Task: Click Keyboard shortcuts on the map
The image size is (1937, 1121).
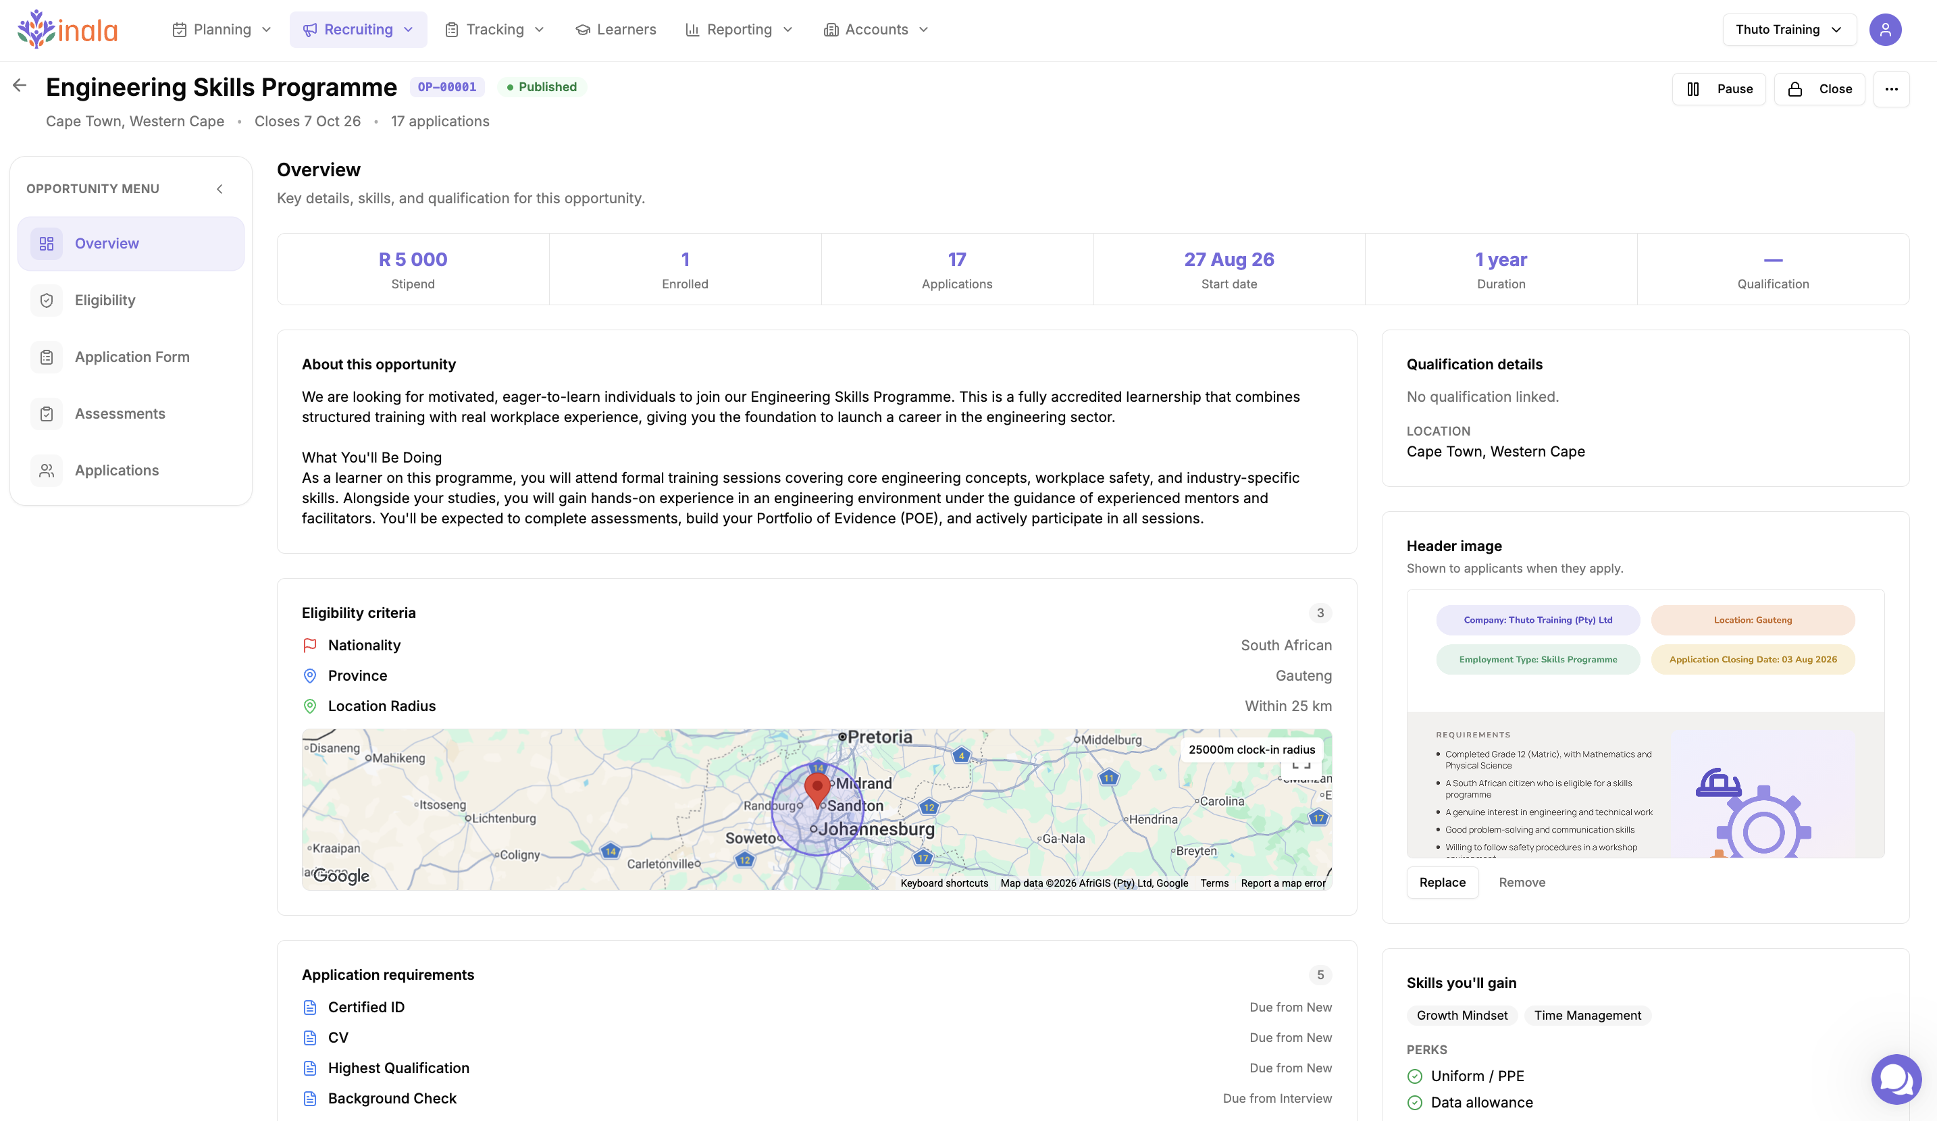Action: coord(944,883)
